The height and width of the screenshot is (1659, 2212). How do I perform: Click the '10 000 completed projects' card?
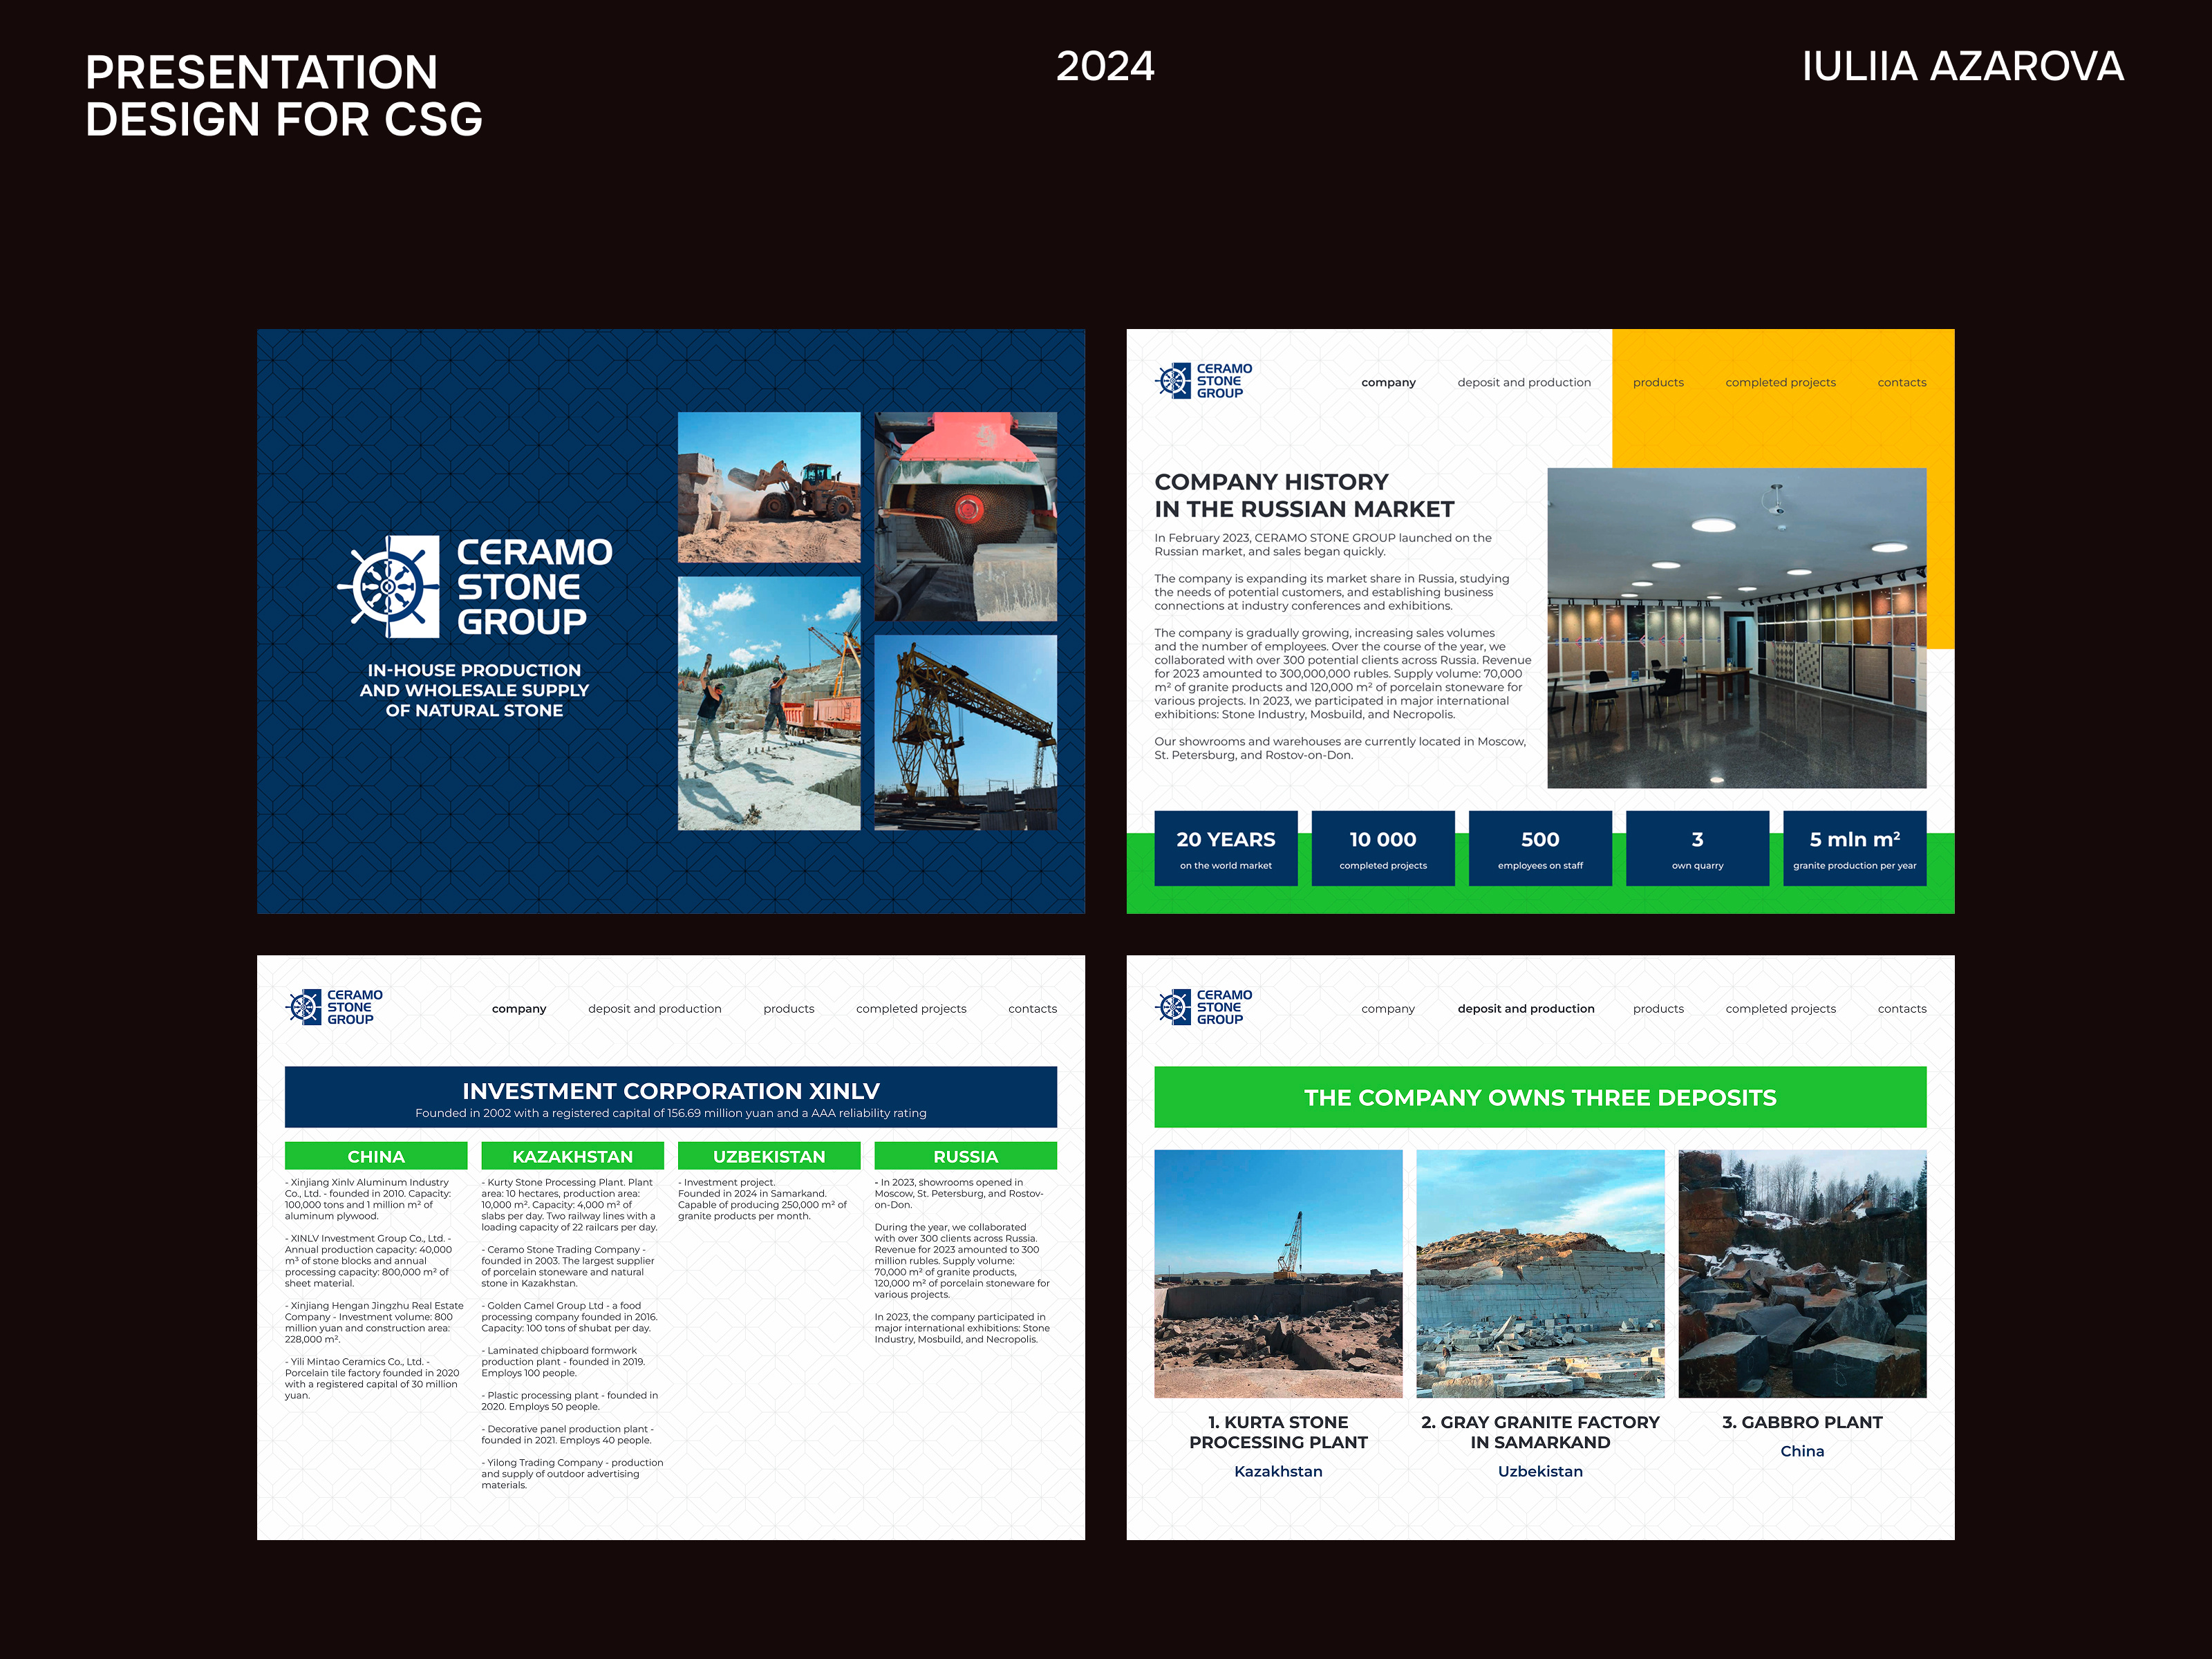click(x=1383, y=848)
